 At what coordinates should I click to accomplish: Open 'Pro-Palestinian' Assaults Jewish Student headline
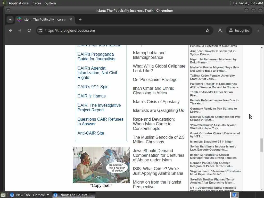[x=213, y=127]
